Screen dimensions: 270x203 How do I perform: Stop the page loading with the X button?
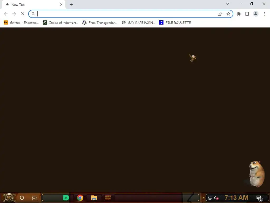point(23,14)
